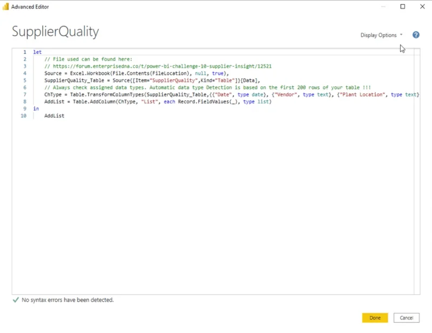The height and width of the screenshot is (333, 432).
Task: Click the 'Always check assigned data types' comment
Action: coord(207,87)
